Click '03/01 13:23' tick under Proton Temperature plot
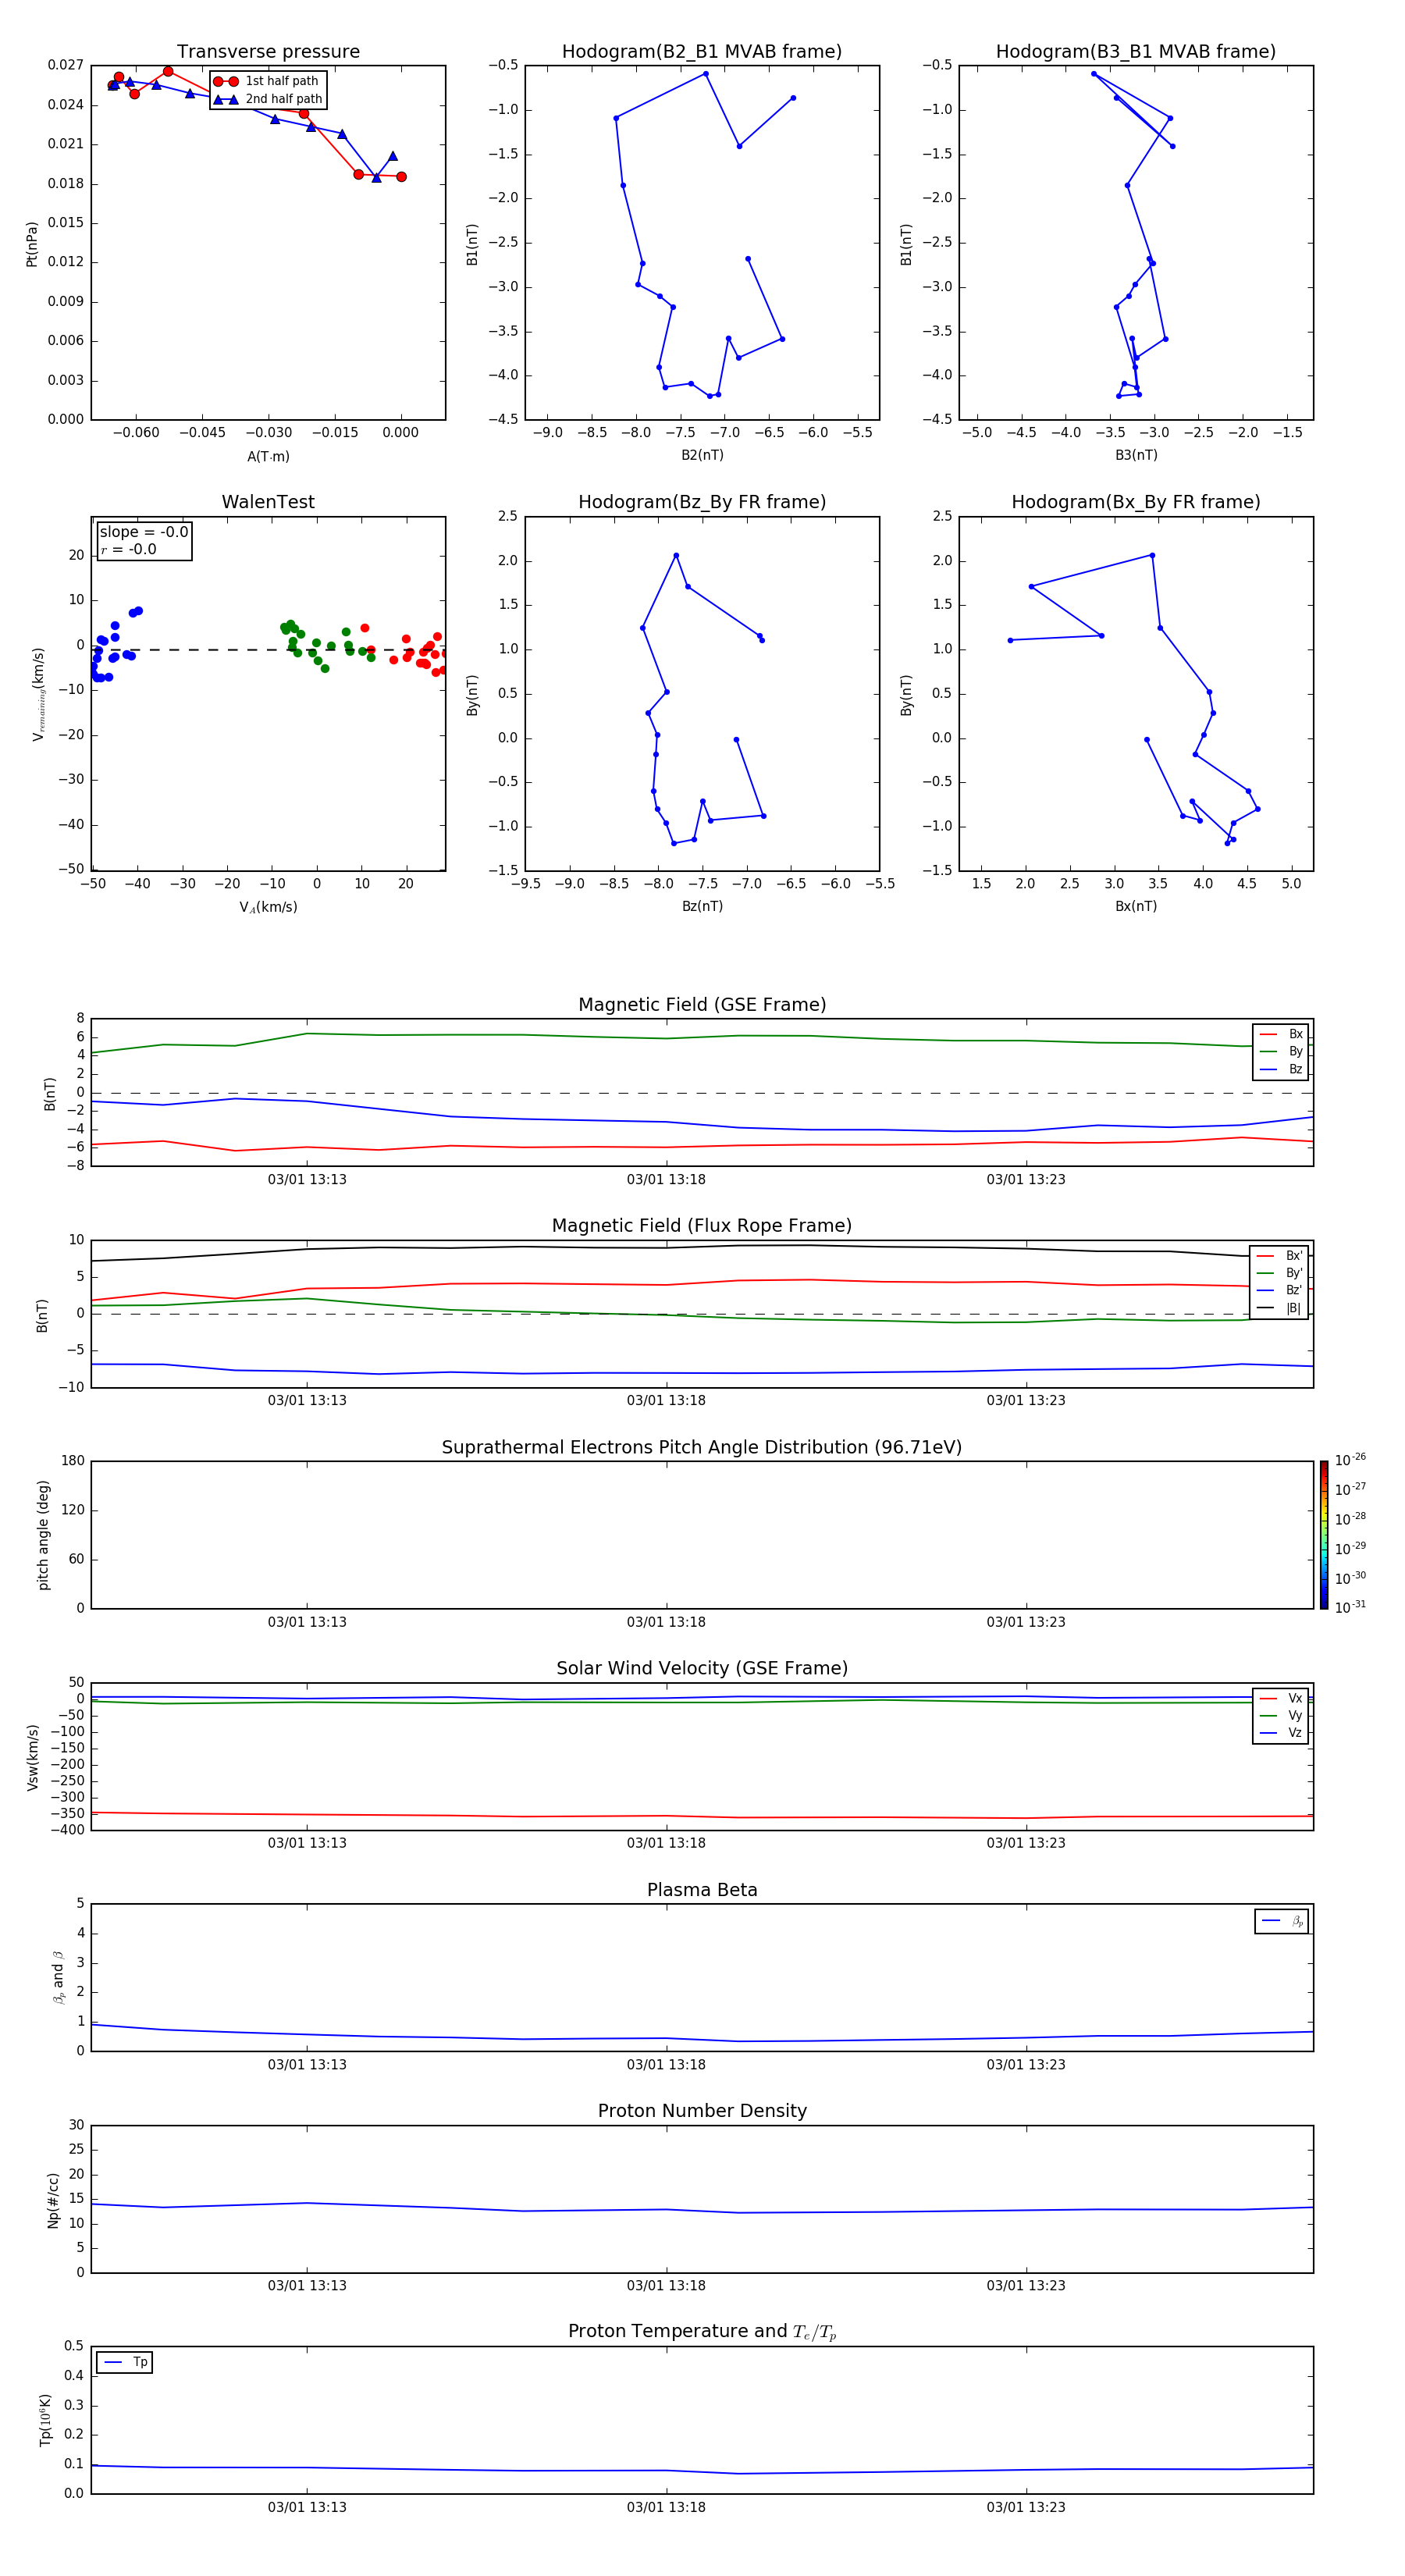Viewport: 1405px width, 2576px height. [1026, 2507]
